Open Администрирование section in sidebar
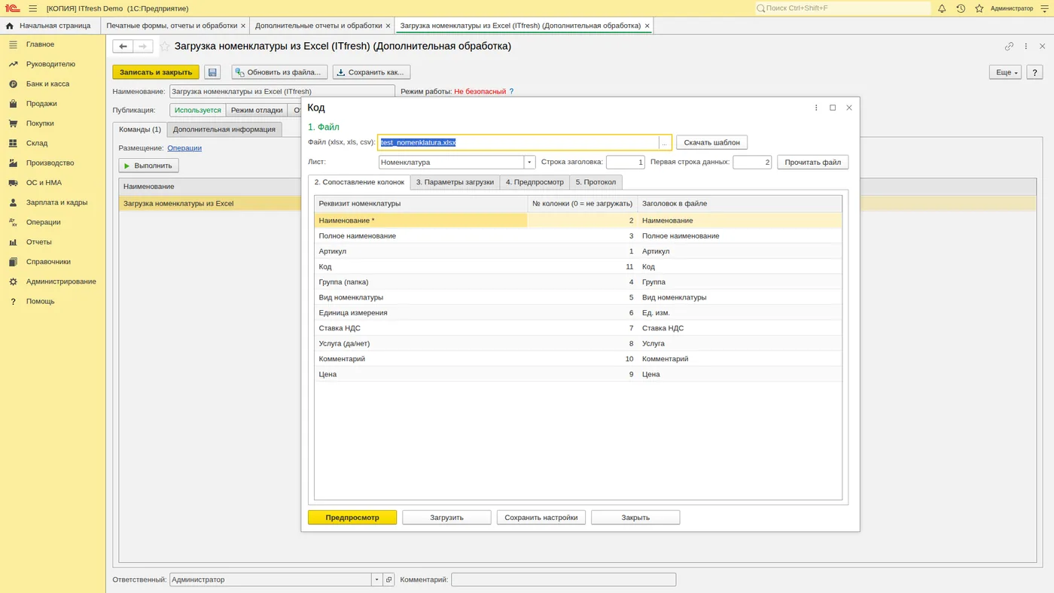The height and width of the screenshot is (593, 1054). (x=61, y=281)
